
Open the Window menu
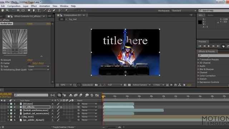(64, 6)
